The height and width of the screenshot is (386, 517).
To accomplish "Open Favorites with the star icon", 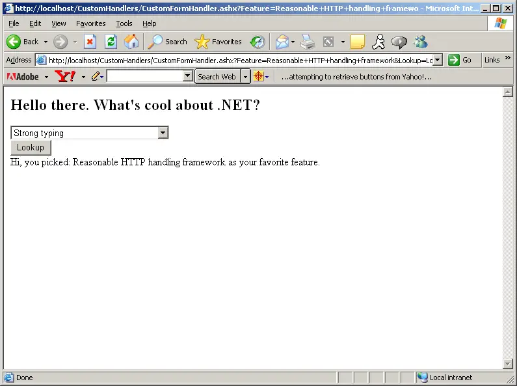I will (218, 42).
